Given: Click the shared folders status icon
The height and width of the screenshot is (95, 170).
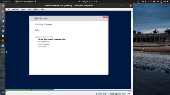Looking at the screenshot, I should pos(109,94).
